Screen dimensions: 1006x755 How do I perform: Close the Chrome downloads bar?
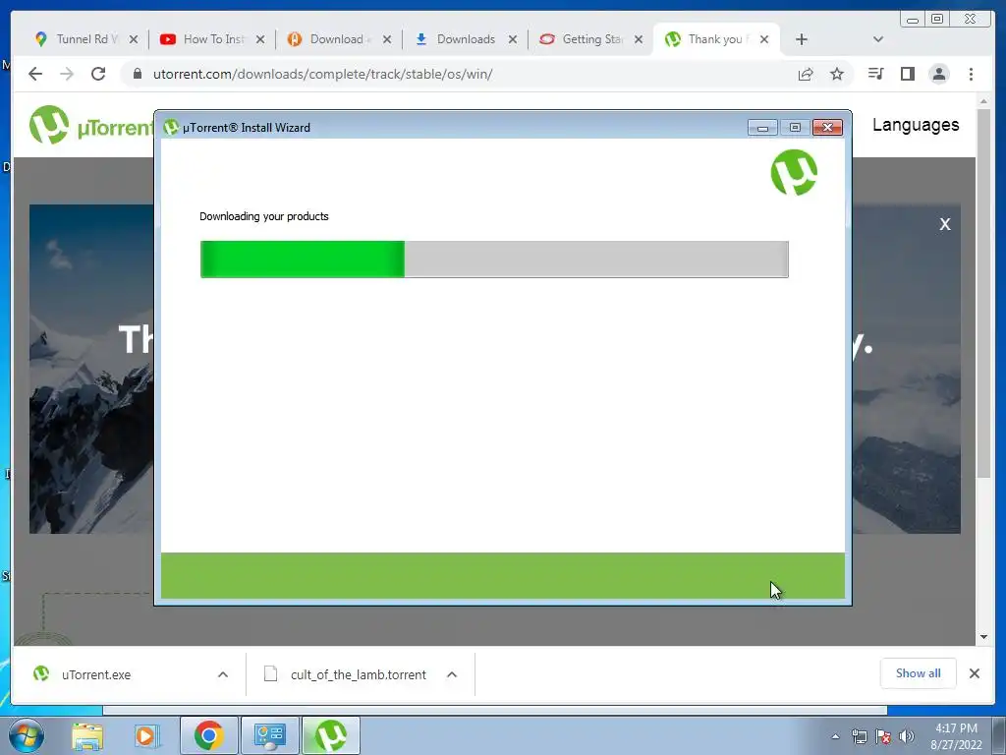974,673
